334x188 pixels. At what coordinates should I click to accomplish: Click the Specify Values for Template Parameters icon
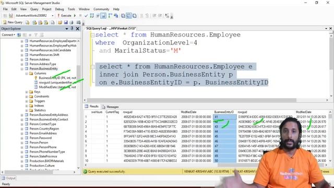click(x=167, y=16)
